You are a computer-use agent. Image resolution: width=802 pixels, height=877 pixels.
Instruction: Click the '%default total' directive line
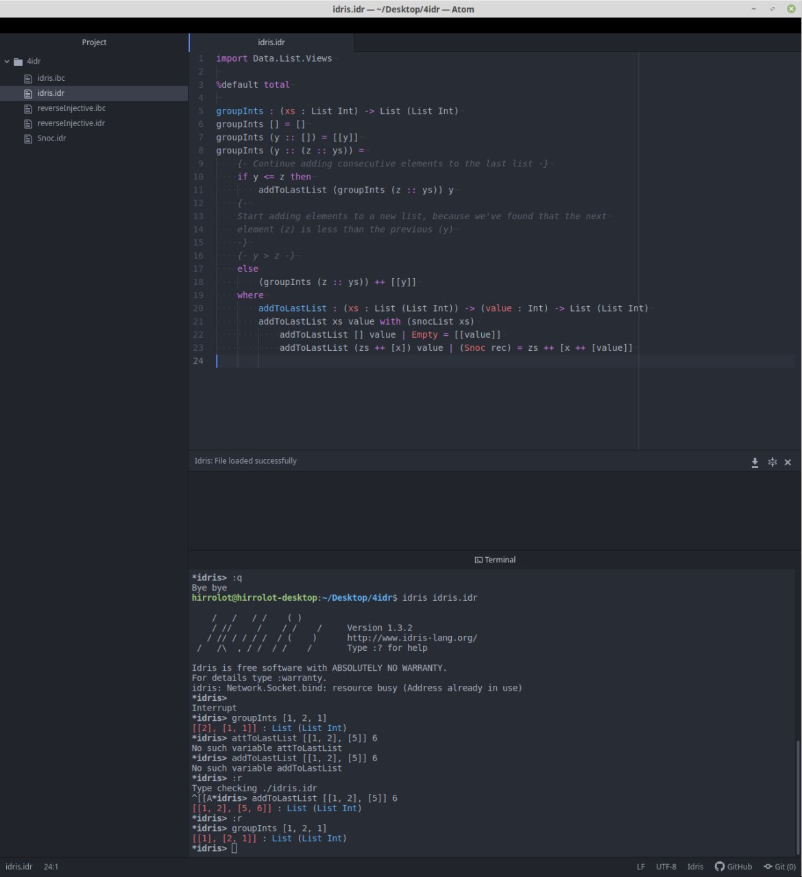pyautogui.click(x=253, y=85)
